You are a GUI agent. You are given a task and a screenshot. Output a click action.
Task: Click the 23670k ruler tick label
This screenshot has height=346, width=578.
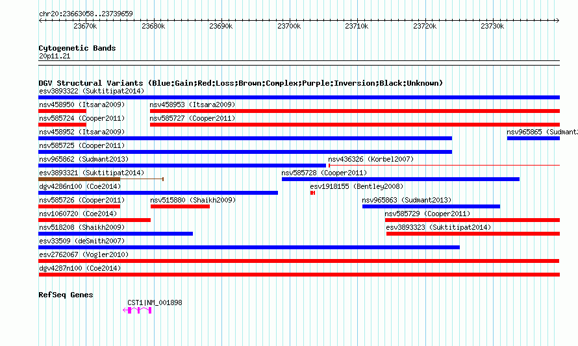coord(85,26)
